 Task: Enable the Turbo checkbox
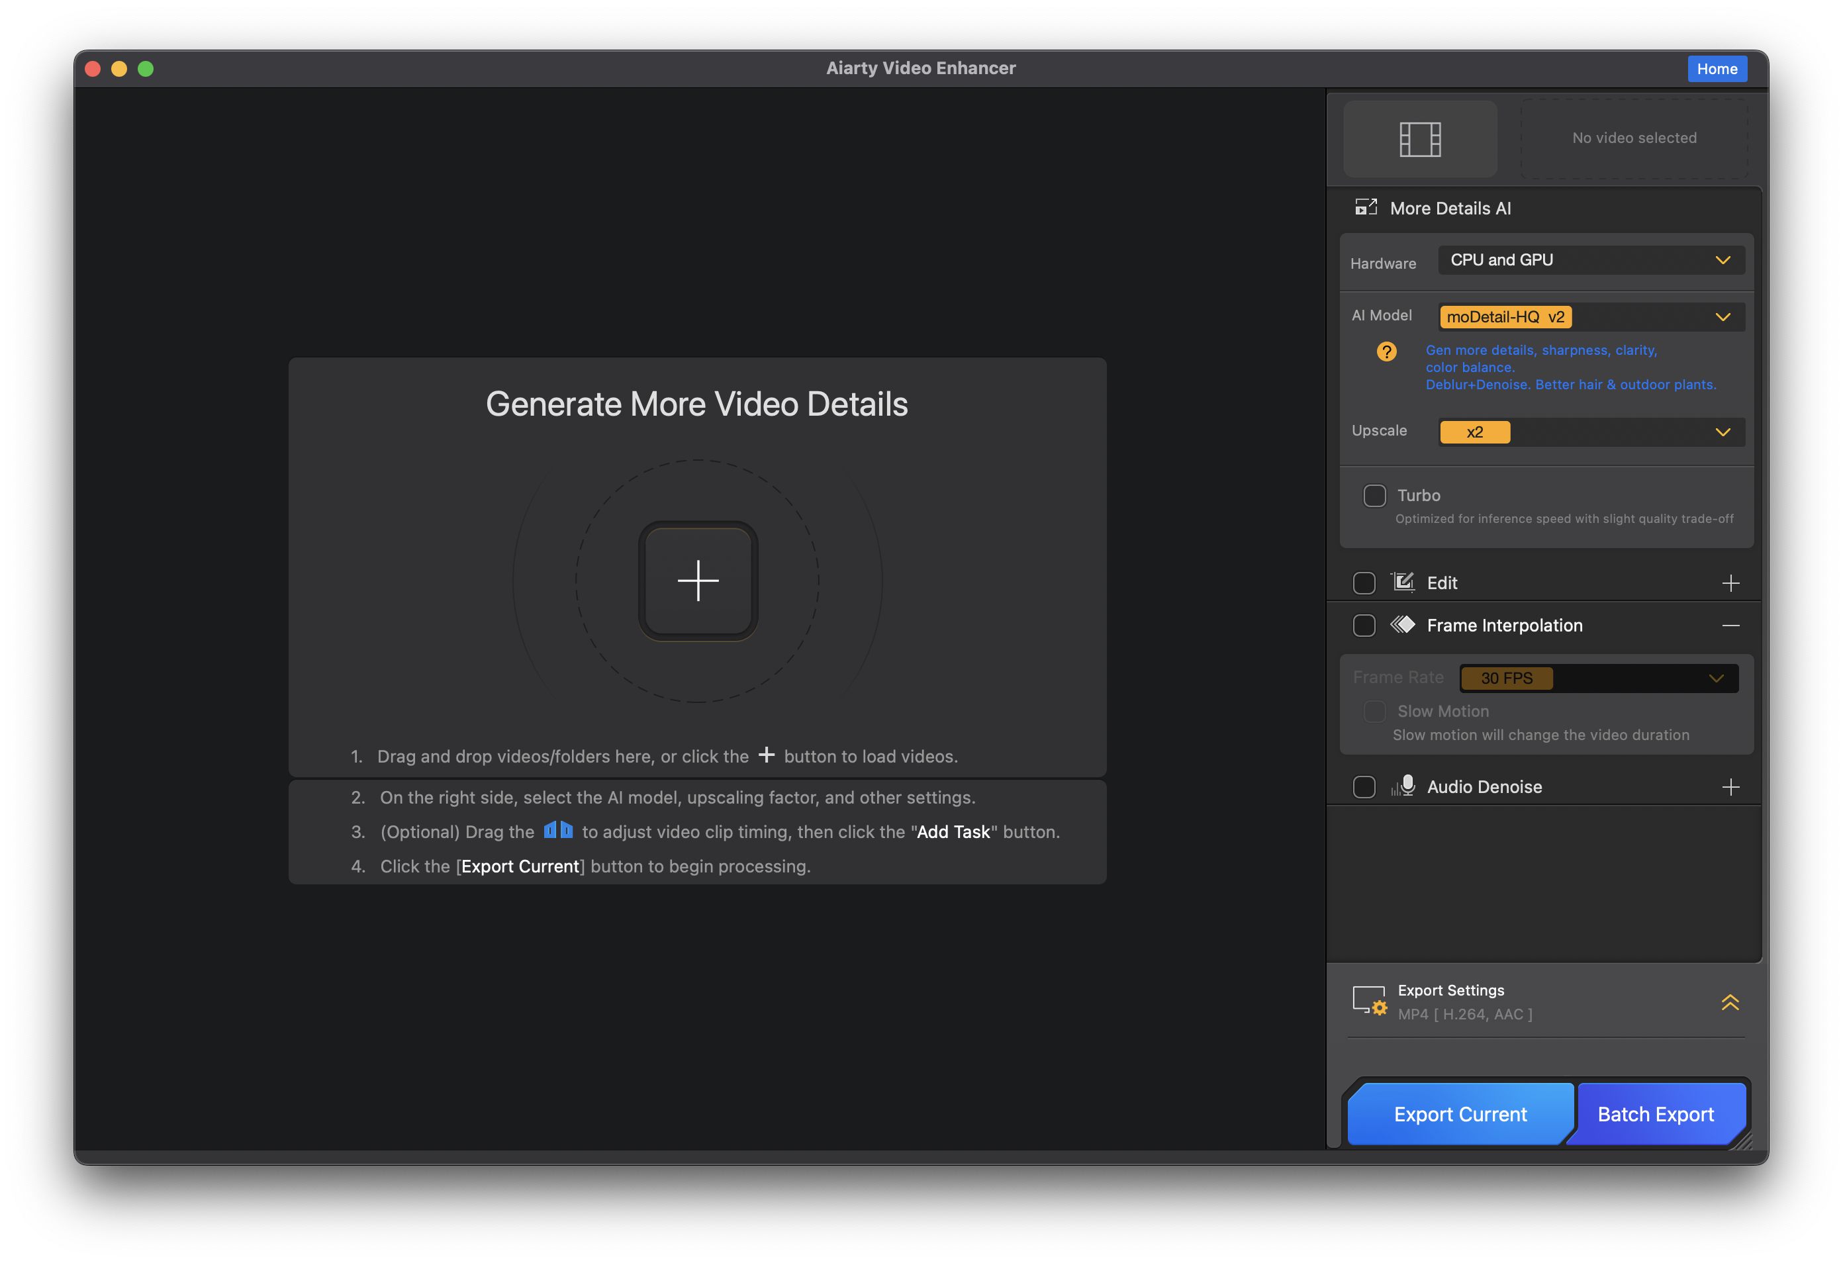point(1374,496)
